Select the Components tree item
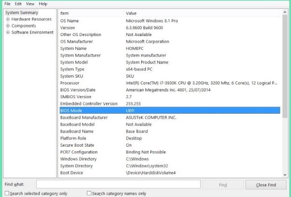 pyautogui.click(x=23, y=25)
